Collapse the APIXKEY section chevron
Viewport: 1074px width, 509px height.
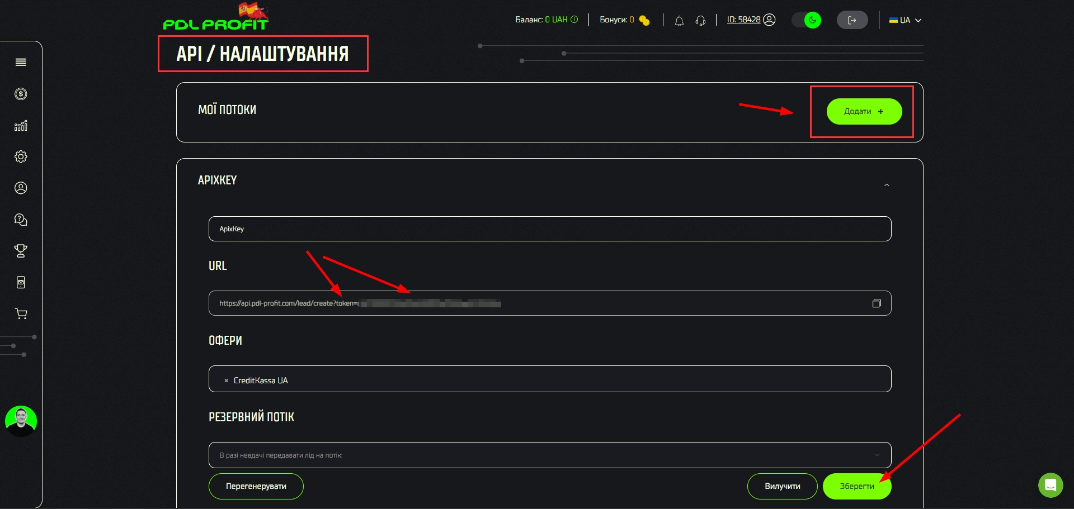pos(887,185)
